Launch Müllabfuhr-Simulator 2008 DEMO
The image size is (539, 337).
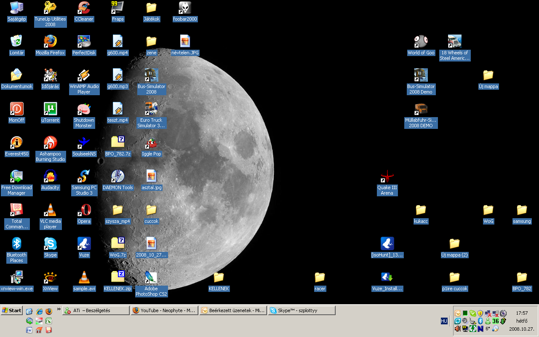pos(421,115)
